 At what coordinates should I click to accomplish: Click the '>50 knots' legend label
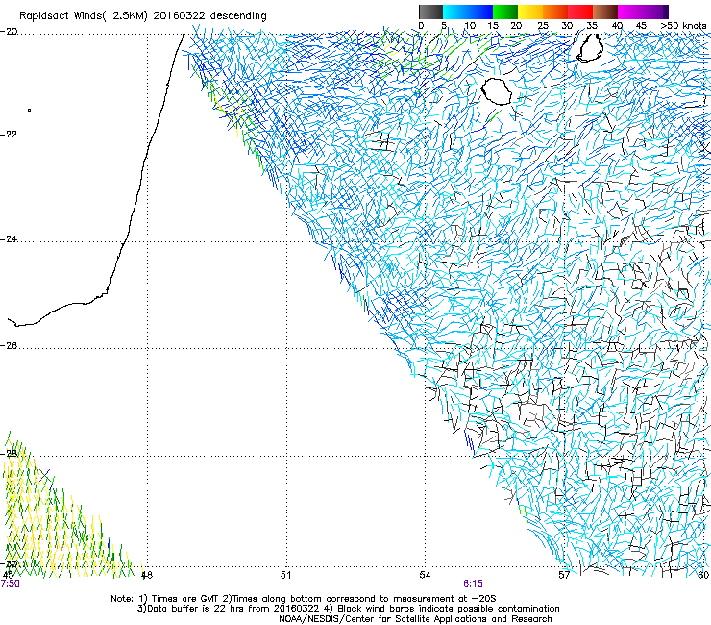[x=683, y=26]
